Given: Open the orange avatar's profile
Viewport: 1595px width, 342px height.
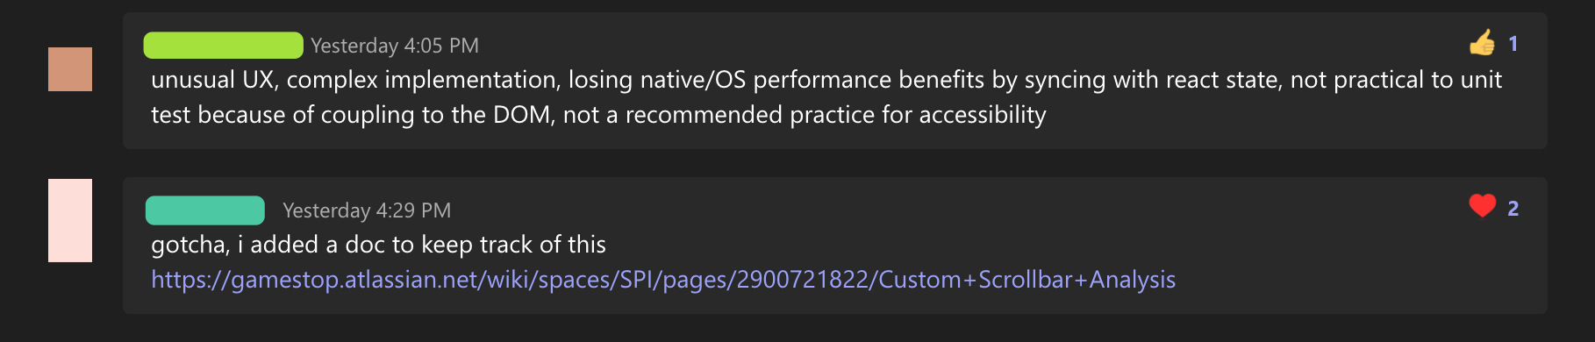Looking at the screenshot, I should (x=70, y=69).
